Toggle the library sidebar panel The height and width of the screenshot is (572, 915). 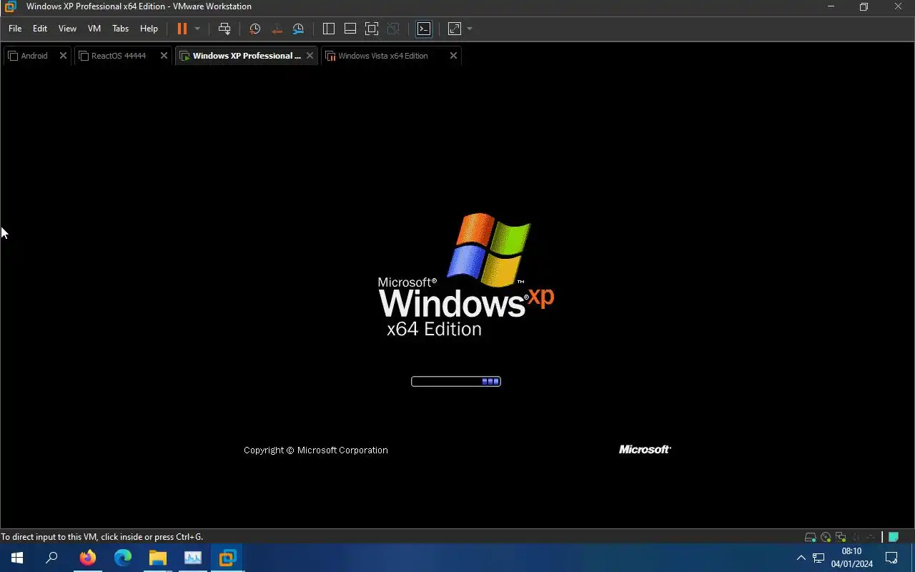click(x=329, y=29)
